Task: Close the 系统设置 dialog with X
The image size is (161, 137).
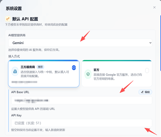Action: tap(154, 7)
